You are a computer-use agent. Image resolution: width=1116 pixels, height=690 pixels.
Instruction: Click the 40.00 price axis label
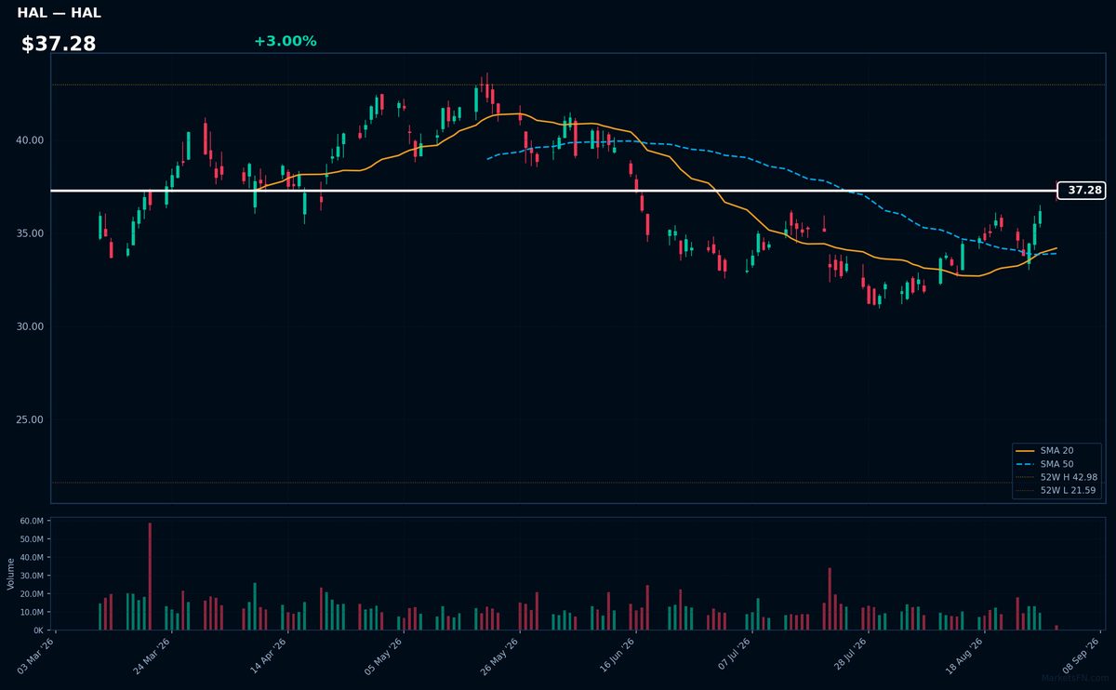29,140
